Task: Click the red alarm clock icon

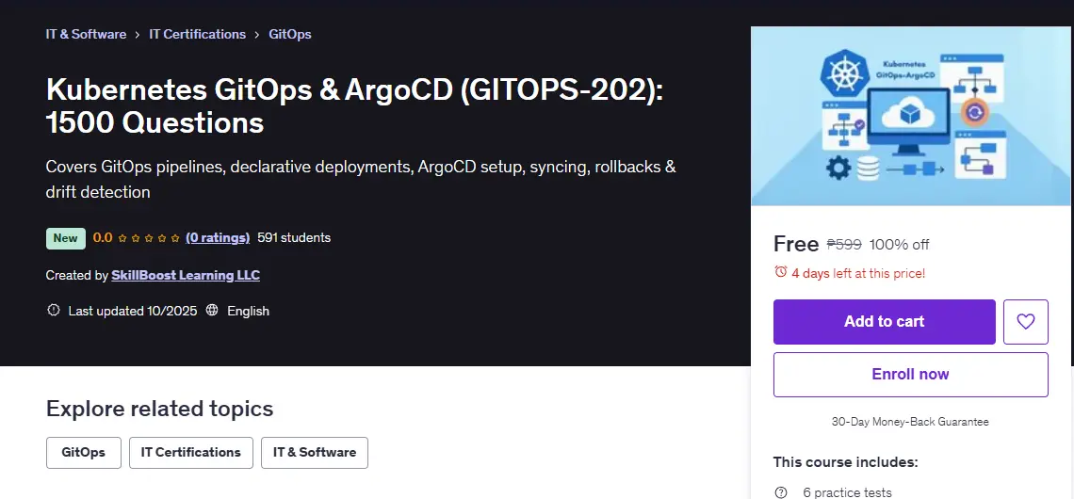Action: pyautogui.click(x=780, y=272)
